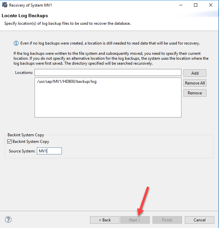The height and width of the screenshot is (228, 219).
Task: Focus the Locations input field
Action: click(108, 72)
